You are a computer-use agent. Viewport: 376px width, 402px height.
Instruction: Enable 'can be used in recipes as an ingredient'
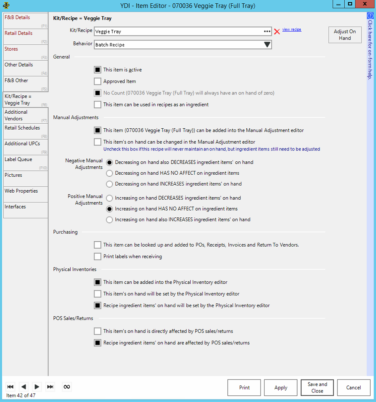(x=97, y=104)
